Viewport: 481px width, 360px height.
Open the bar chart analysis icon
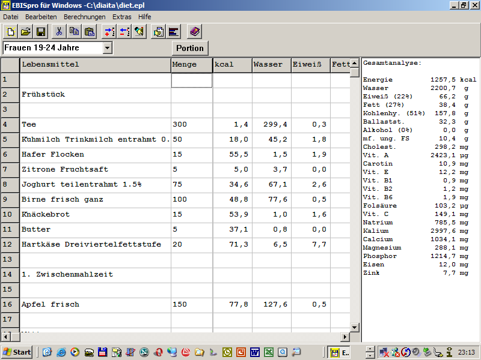click(174, 31)
